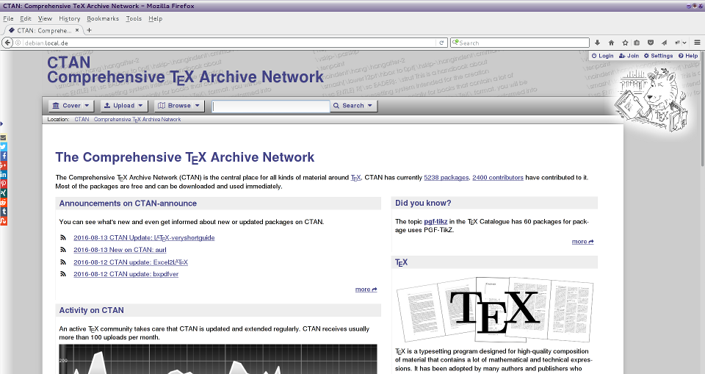Click the Login link

(x=602, y=56)
